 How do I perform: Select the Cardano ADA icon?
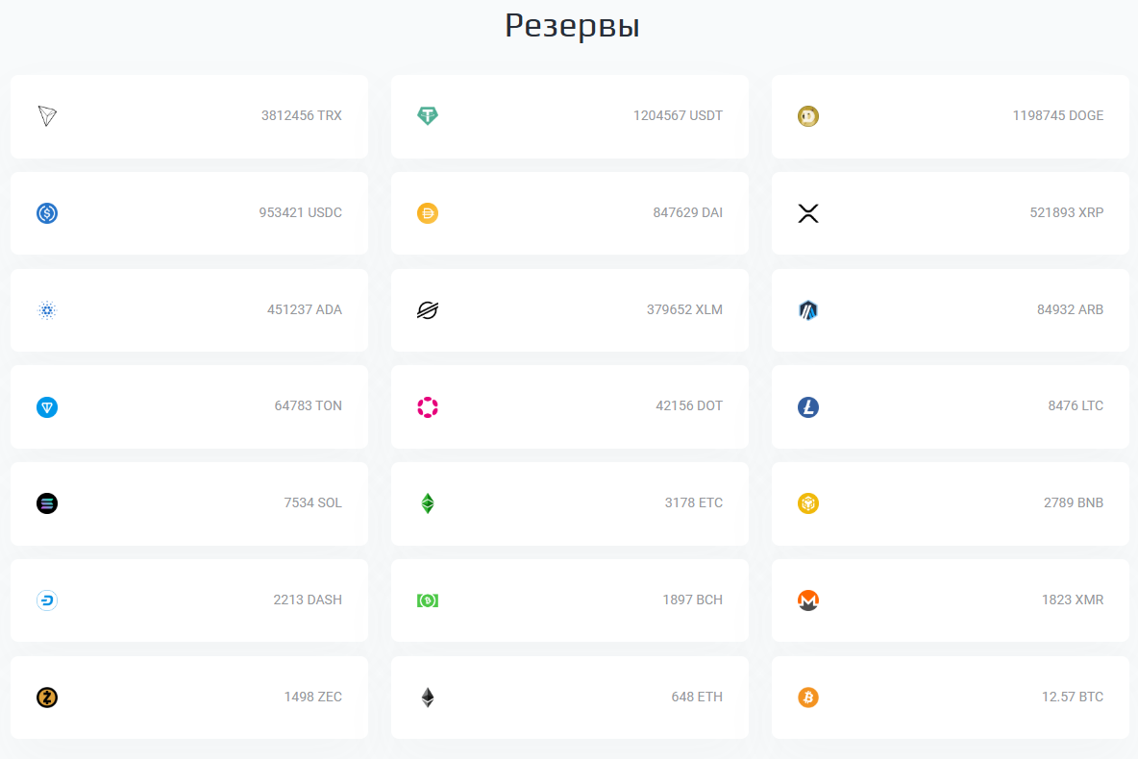(47, 310)
